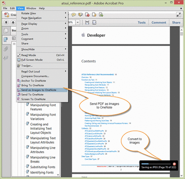Click the document vertical scrollbar thumb

click(182, 34)
